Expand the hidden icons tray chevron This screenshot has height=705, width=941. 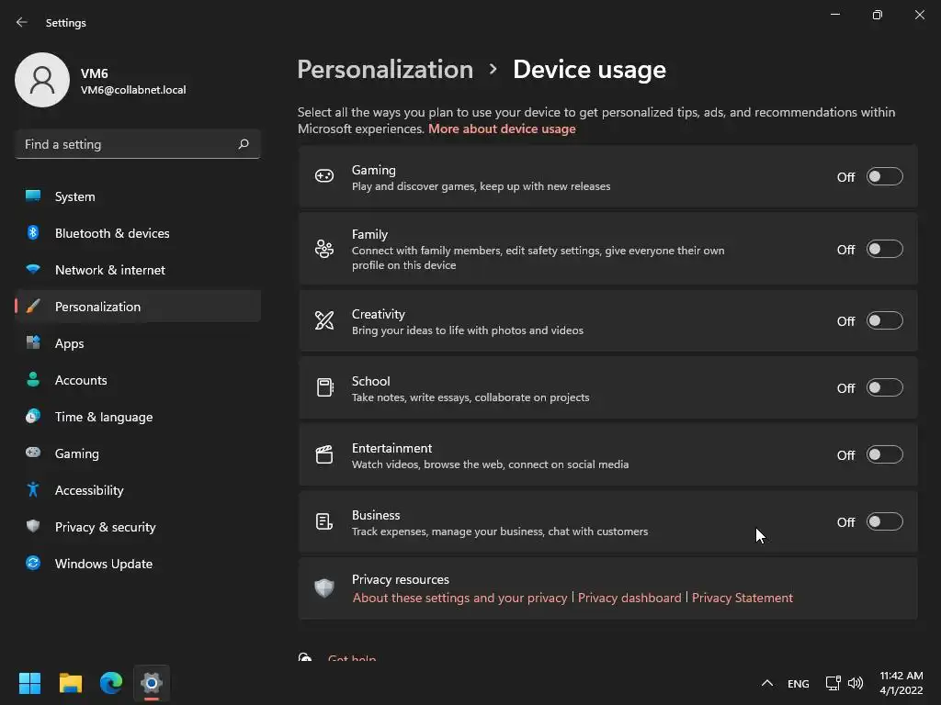767,683
